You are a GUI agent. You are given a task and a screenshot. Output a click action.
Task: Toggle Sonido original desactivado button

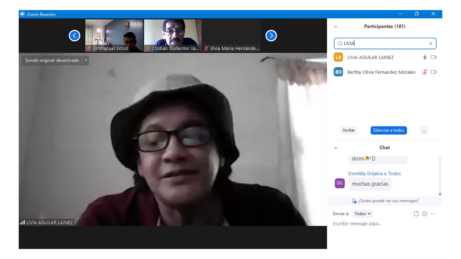click(x=52, y=60)
